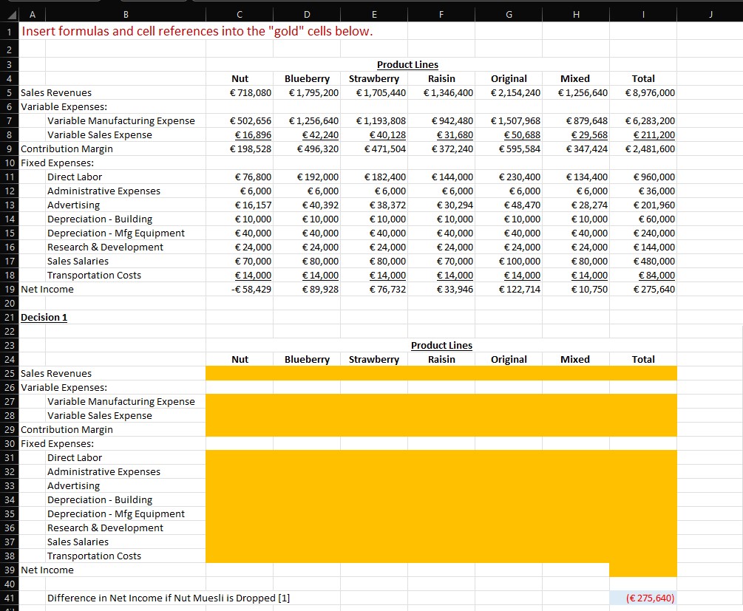The width and height of the screenshot is (743, 611).
Task: Select gold Sales Revenues cell for Nut, row 25
Action: click(240, 373)
